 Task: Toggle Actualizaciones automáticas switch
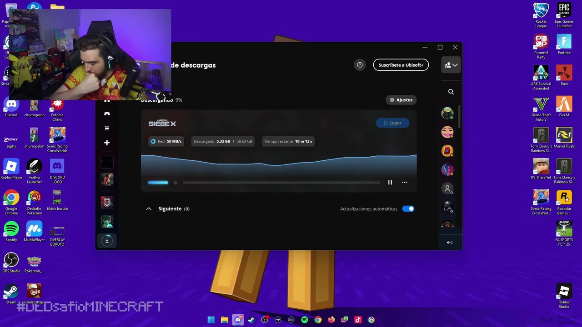(x=408, y=209)
